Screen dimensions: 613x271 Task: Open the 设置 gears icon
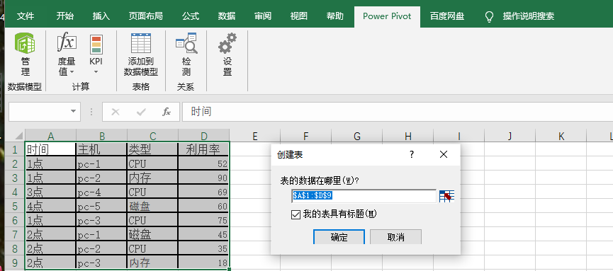[x=227, y=43]
